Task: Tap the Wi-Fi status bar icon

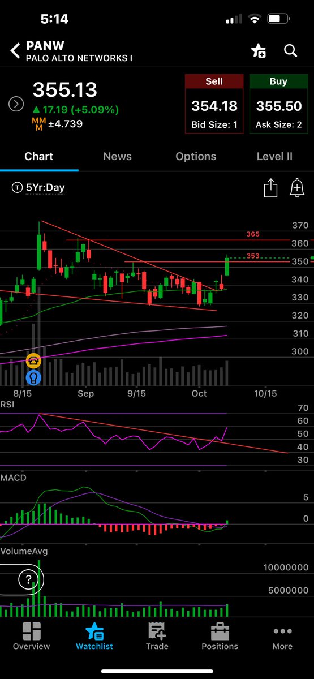Action: tap(255, 19)
